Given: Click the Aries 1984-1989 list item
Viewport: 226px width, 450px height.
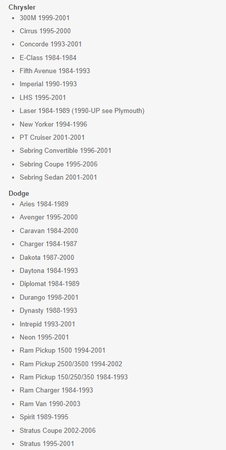Looking at the screenshot, I should pyautogui.click(x=44, y=204).
